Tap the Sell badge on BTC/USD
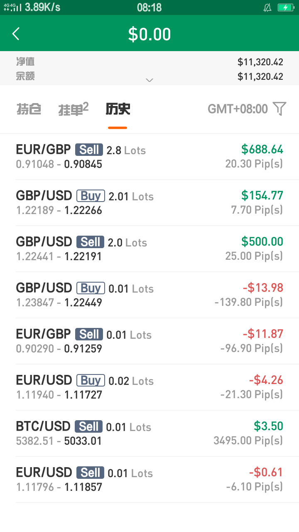Viewport: 299px width, 532px height. pos(89,426)
